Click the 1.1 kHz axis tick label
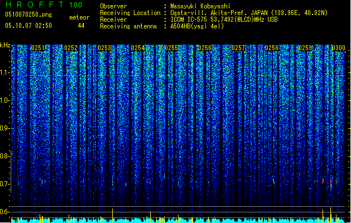351x223 pixels. (4, 72)
